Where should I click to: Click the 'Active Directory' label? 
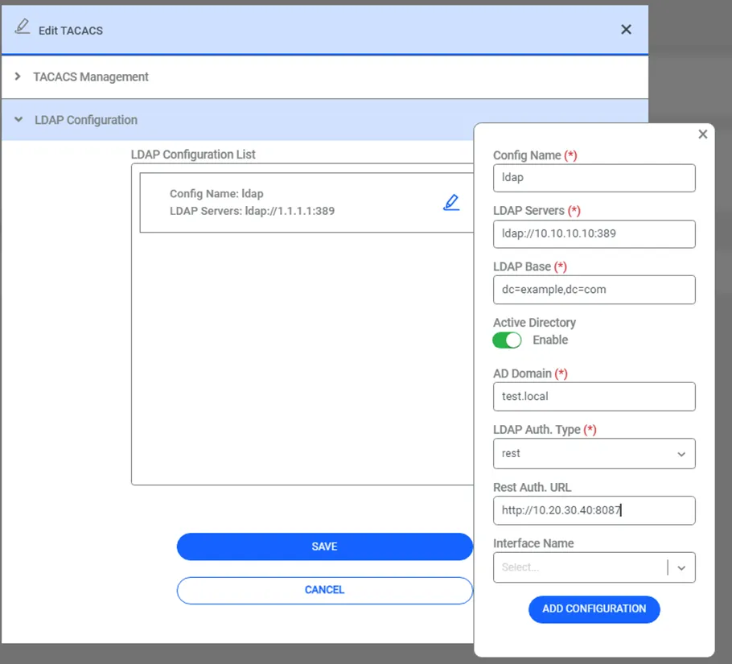click(534, 323)
